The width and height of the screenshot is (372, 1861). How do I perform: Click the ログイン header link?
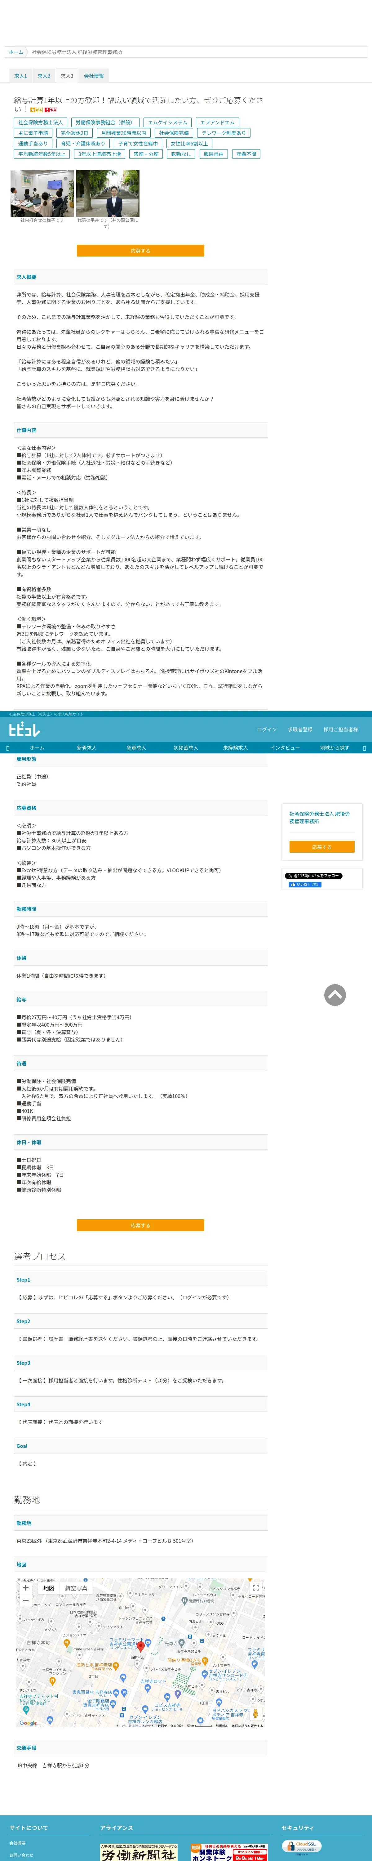pos(267,730)
